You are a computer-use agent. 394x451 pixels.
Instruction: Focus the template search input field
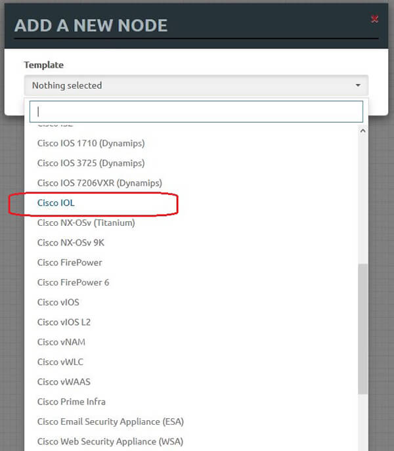(x=196, y=111)
